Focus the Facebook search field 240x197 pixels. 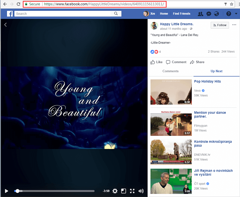(62, 14)
